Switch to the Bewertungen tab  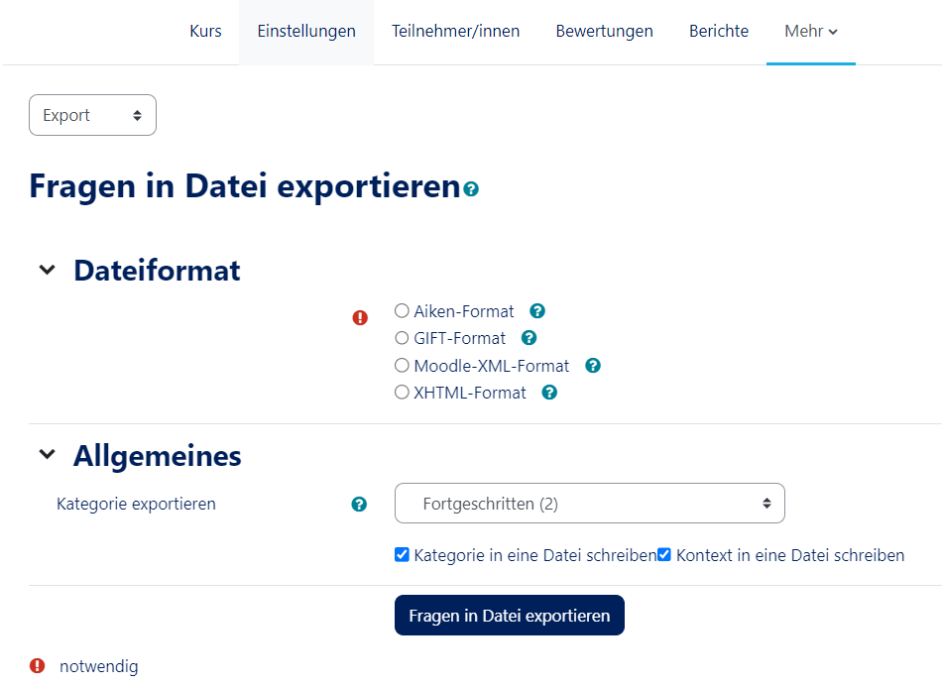click(x=604, y=32)
